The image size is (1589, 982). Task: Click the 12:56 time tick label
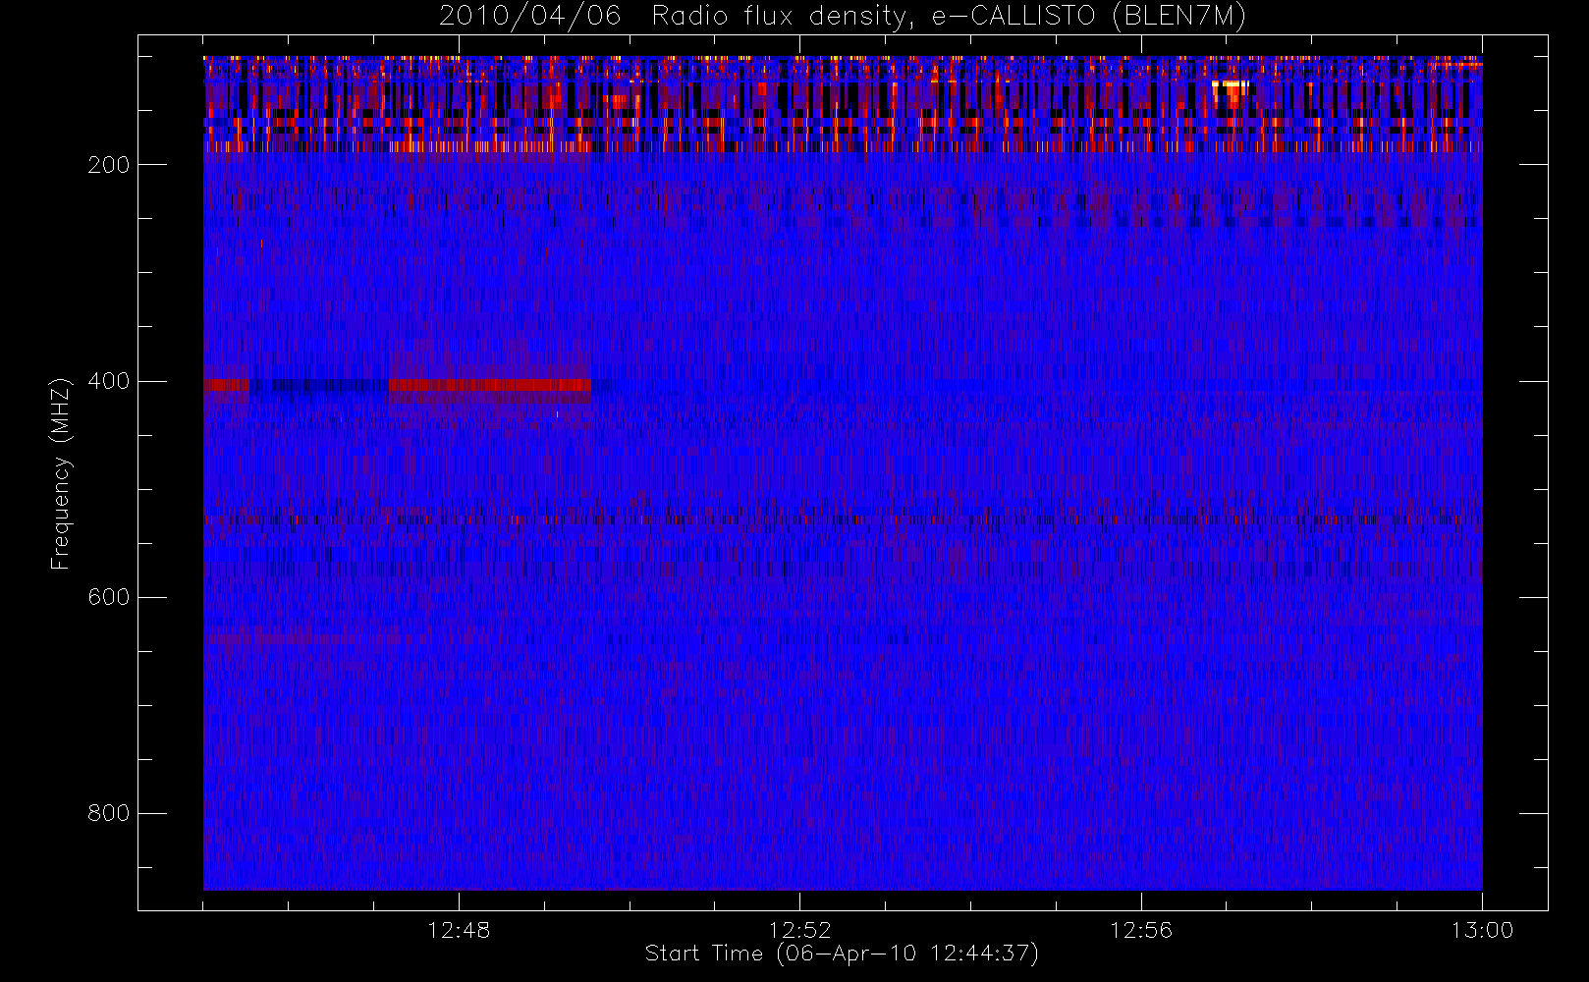point(1140,930)
